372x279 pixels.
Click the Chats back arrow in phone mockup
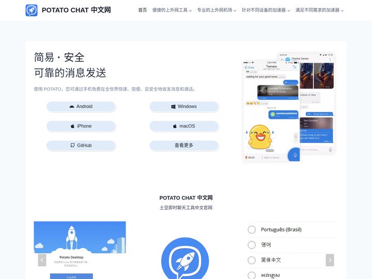click(x=249, y=67)
